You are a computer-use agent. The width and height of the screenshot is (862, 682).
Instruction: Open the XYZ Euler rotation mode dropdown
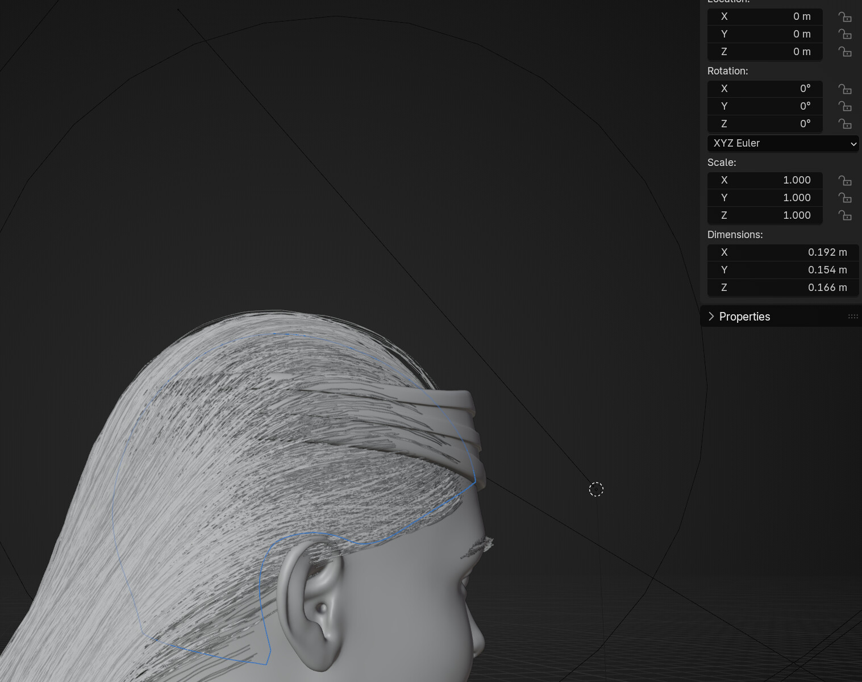coord(783,143)
